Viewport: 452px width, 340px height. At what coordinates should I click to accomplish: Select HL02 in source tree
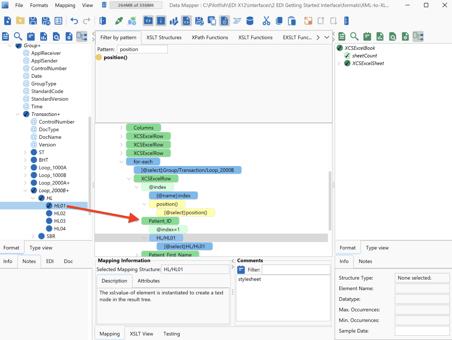[x=60, y=213]
